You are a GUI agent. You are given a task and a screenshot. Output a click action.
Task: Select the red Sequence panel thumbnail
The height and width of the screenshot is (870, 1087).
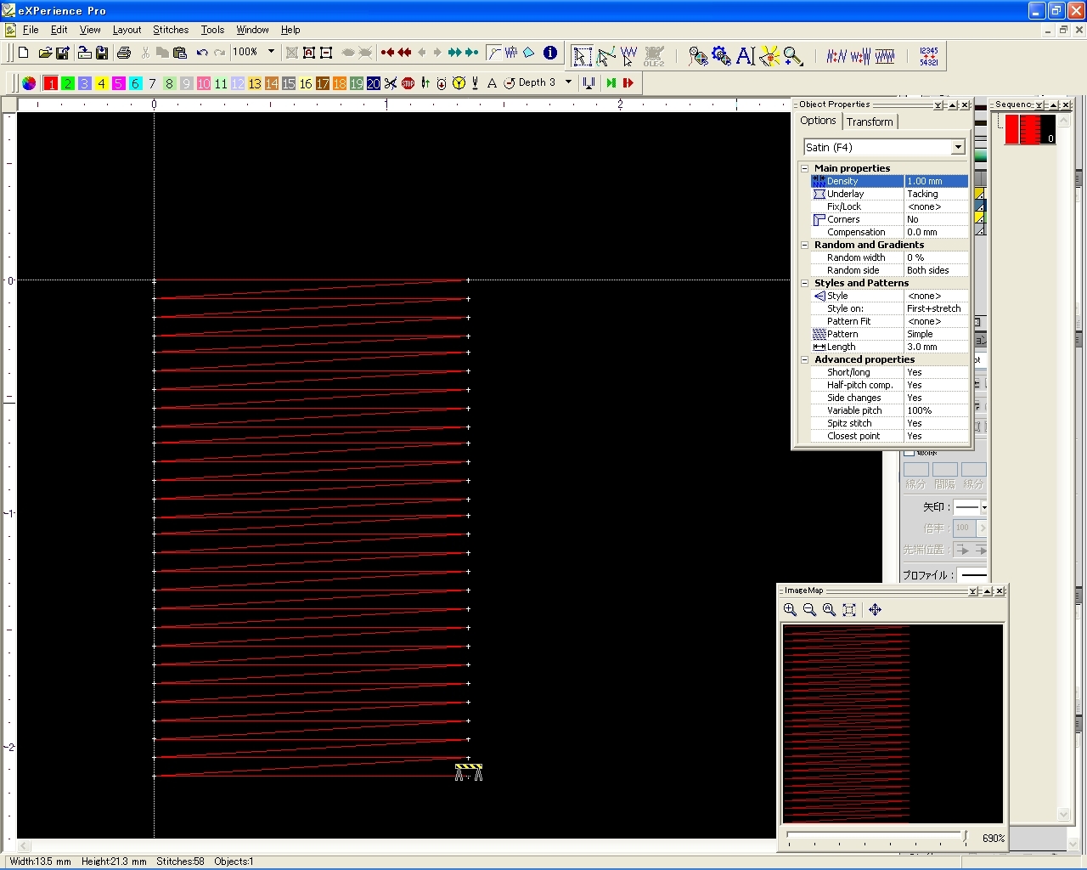[x=1030, y=129]
